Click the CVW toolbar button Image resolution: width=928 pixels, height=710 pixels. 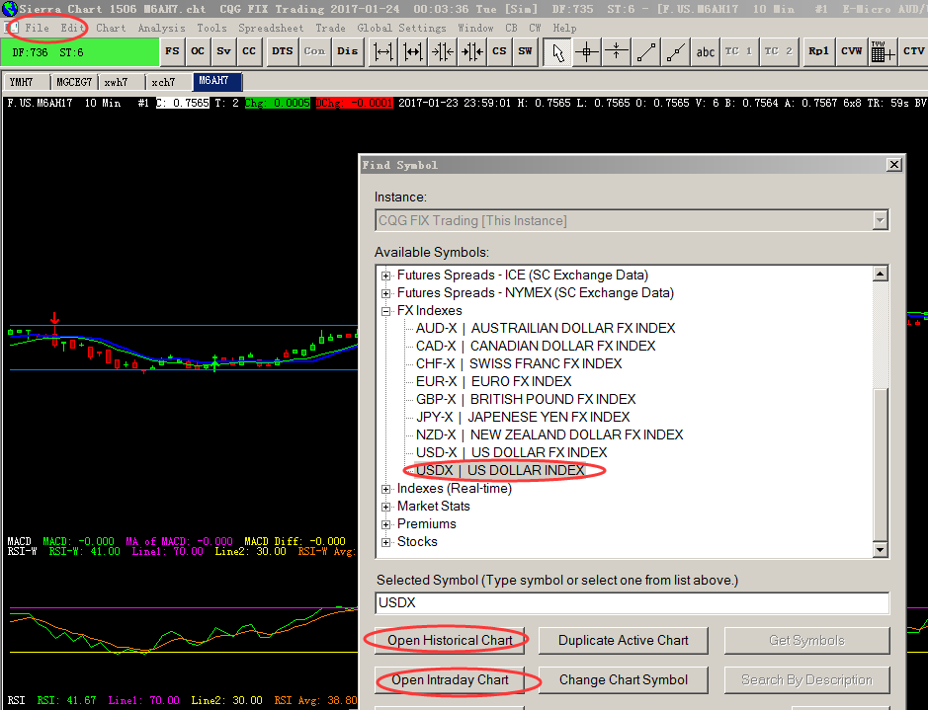(x=851, y=50)
